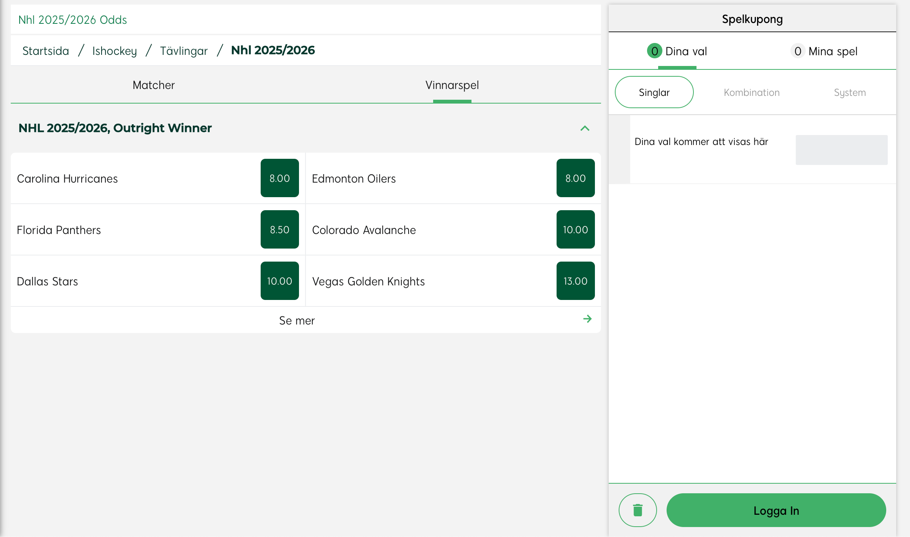Image resolution: width=910 pixels, height=537 pixels.
Task: Open the Vinnarspel tab
Action: click(x=452, y=85)
